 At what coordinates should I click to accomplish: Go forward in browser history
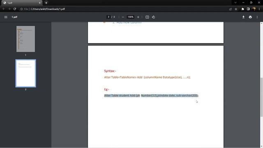point(9,9)
